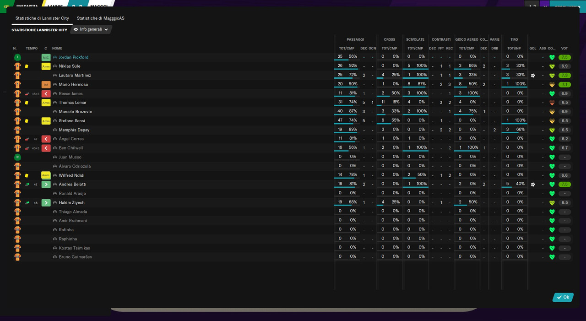Click Thomas Lemar's yellow card icon
This screenshot has height=321, width=586.
pos(27,103)
